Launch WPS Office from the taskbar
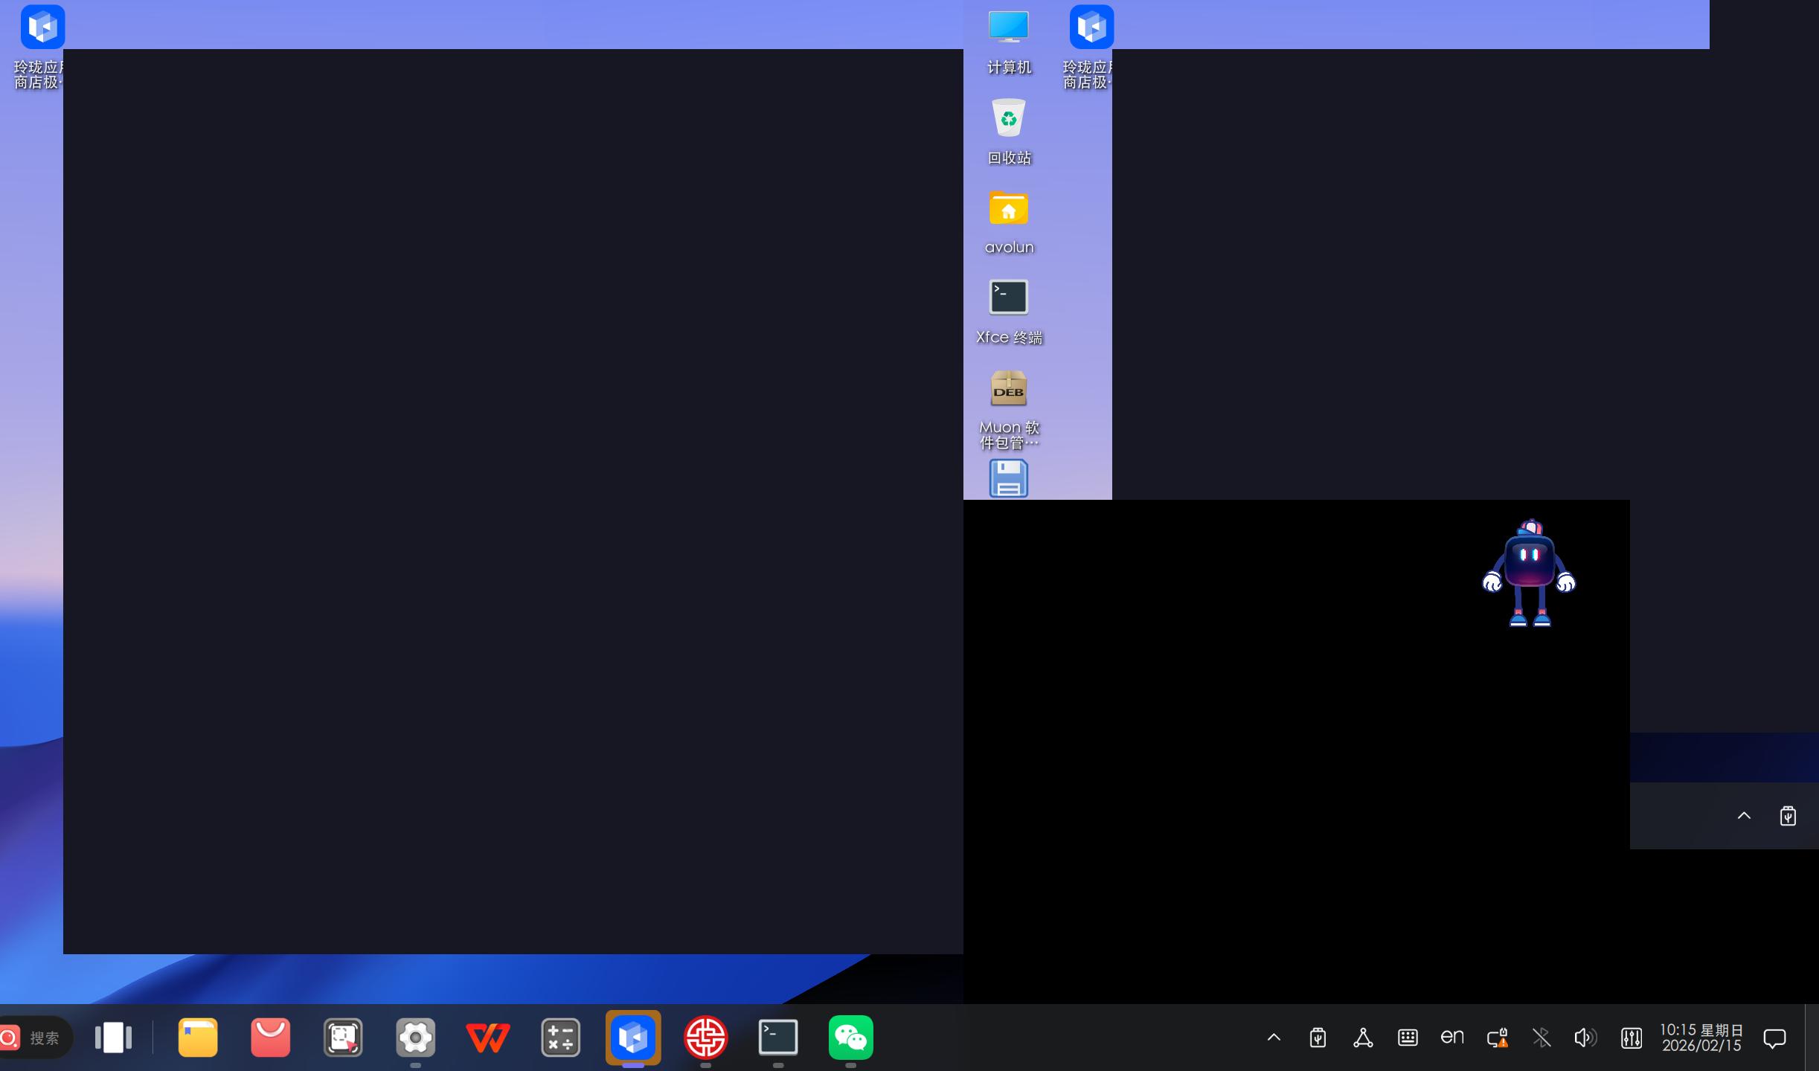Viewport: 1819px width, 1071px height. click(488, 1038)
